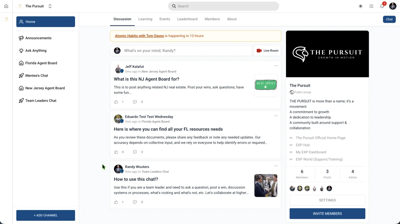The height and width of the screenshot is (224, 400).
Task: Select Home in the sidebar
Action: (x=46, y=22)
